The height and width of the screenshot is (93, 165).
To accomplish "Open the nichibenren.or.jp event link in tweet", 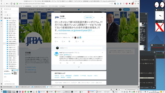I will pos(76,30).
